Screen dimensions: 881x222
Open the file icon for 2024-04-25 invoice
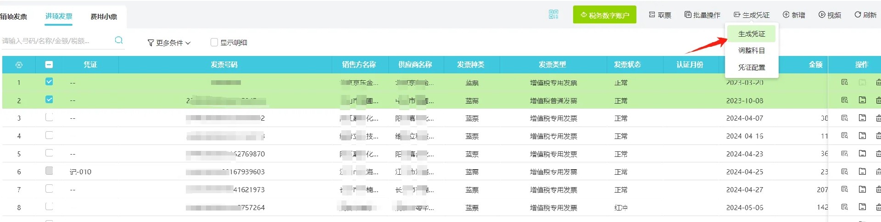pyautogui.click(x=862, y=172)
